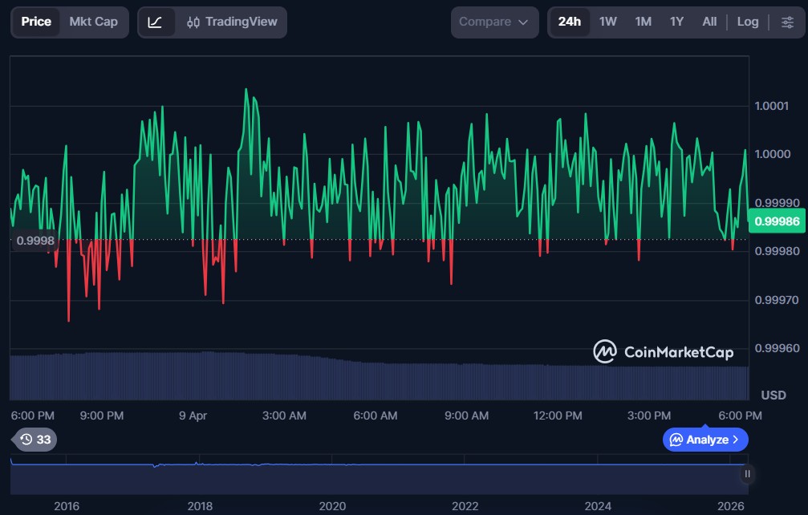Switch to the Price tab
The height and width of the screenshot is (515, 808).
[36, 22]
